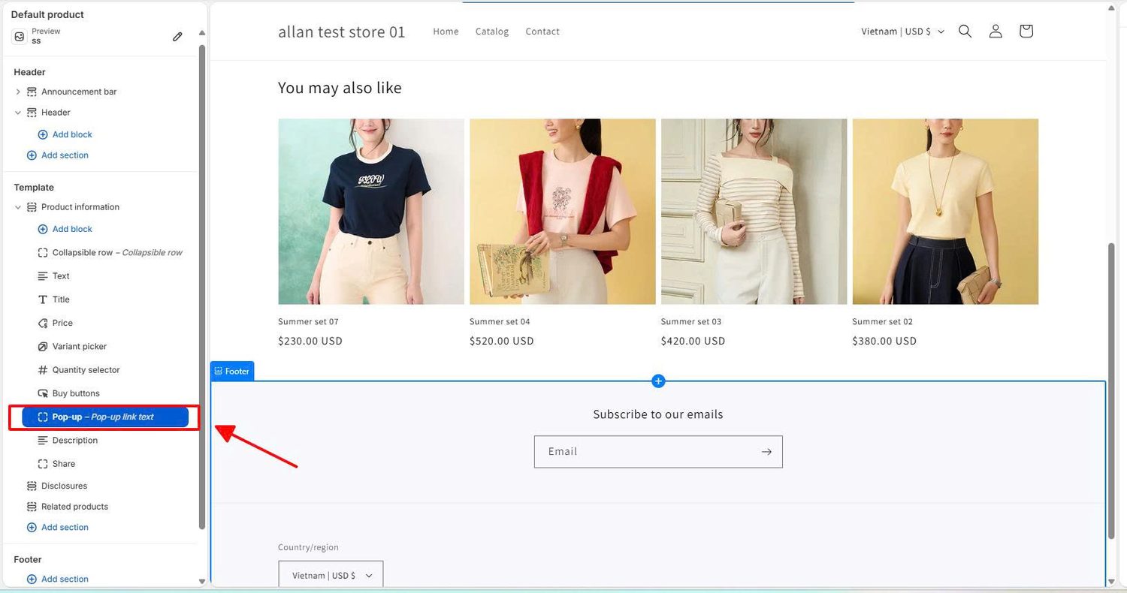Click the Buy buttons cursor icon
Image resolution: width=1127 pixels, height=593 pixels.
pos(43,393)
